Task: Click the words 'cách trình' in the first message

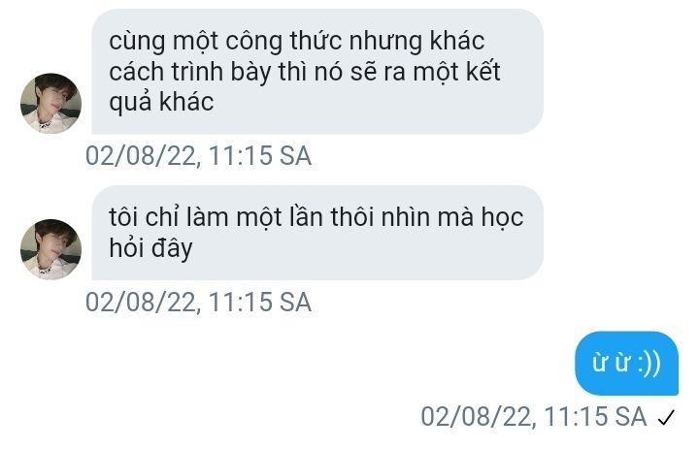Action: (166, 72)
